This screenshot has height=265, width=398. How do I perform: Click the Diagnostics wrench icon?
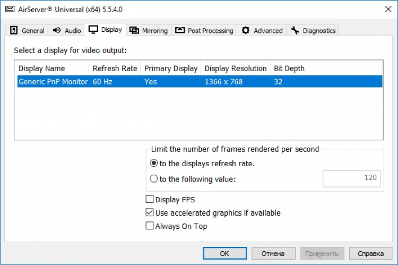[x=295, y=30]
